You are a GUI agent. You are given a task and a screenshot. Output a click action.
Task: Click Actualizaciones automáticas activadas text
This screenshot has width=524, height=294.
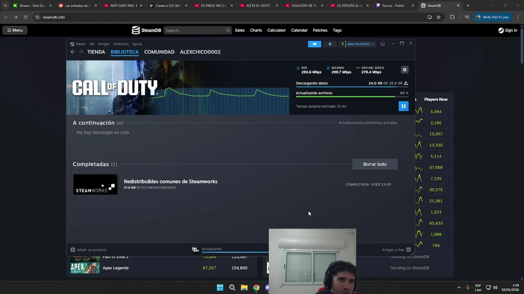click(x=368, y=123)
